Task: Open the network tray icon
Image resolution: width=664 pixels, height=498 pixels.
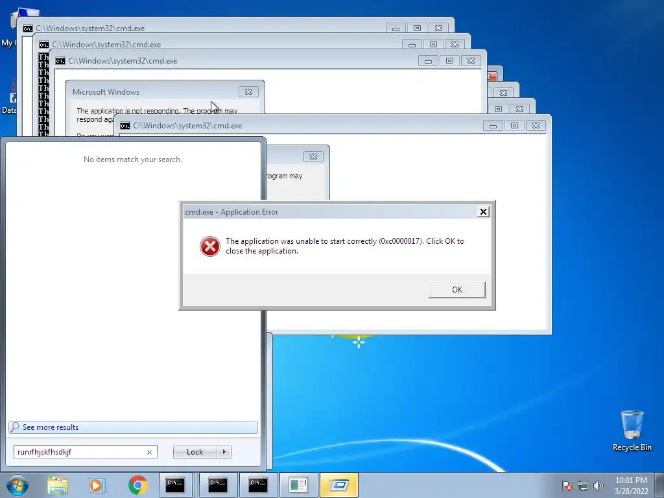Action: click(583, 486)
